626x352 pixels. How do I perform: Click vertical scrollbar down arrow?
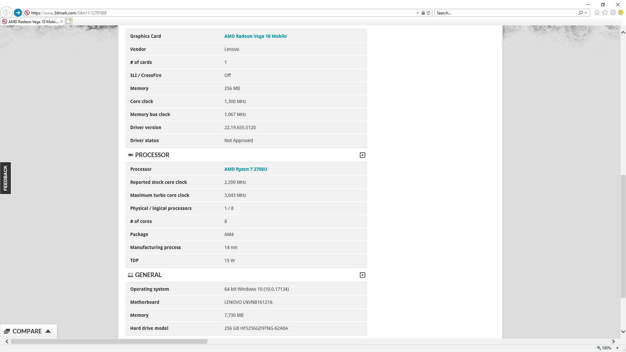coord(623,332)
